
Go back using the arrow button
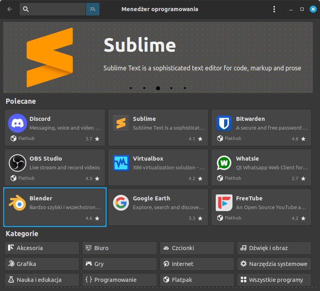click(x=10, y=9)
